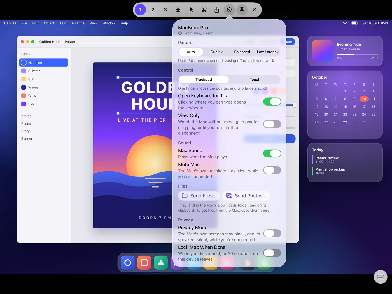Open the Text menu
Image resolution: width=392 pixels, height=294 pixels.
(63, 23)
